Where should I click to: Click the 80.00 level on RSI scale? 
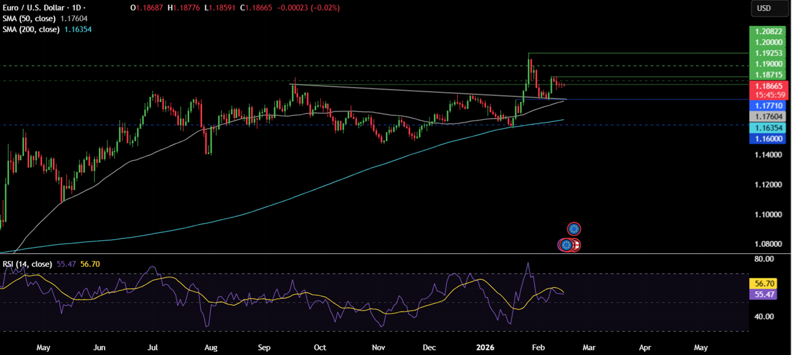764,259
